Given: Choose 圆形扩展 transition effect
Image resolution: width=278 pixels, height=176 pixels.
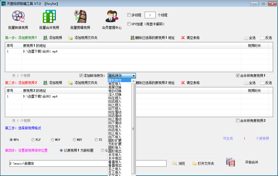Looking at the screenshot, I should coord(119,141).
